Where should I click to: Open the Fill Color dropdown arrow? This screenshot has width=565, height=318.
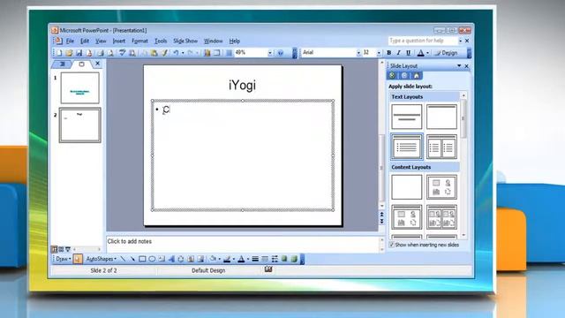(220, 259)
